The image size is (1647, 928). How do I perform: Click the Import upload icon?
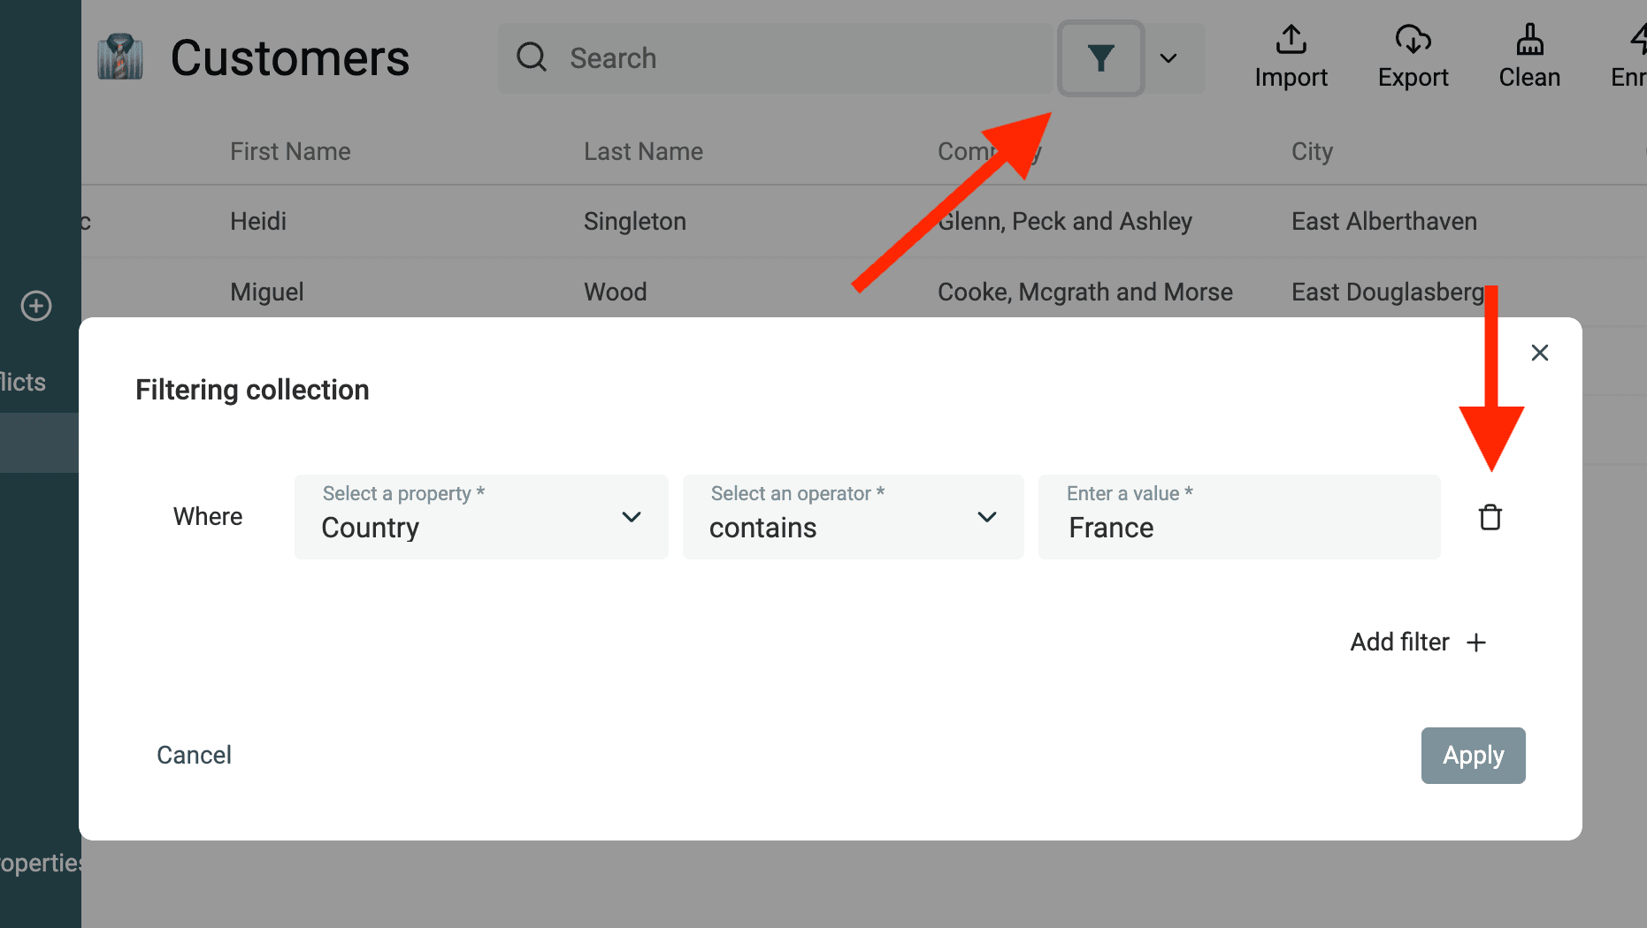click(x=1291, y=40)
